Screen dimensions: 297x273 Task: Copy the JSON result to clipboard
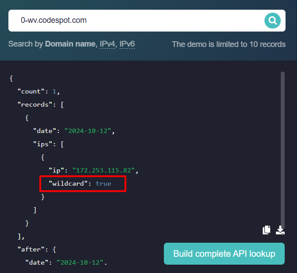coord(267,230)
